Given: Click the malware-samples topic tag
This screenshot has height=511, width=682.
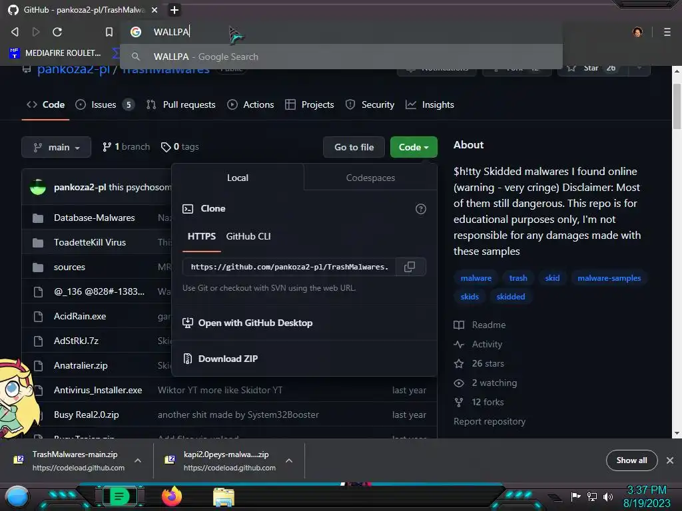Looking at the screenshot, I should point(609,278).
